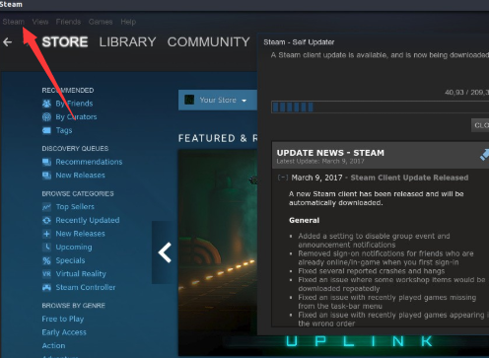
Task: Show previous featured item with left chevron
Action: (165, 252)
